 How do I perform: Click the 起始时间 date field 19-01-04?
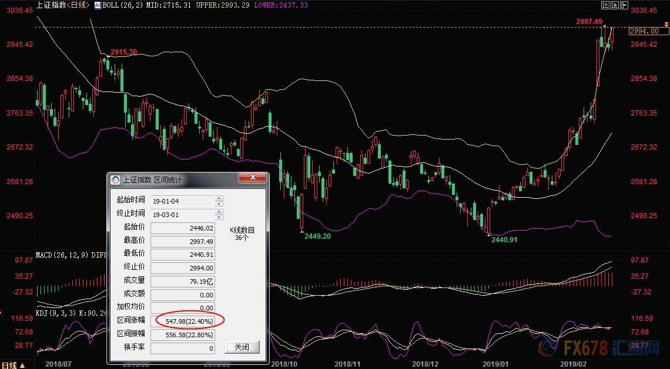(x=183, y=201)
